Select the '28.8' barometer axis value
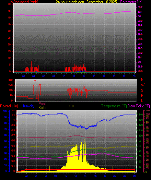This screenshot has height=180, width=151. (140, 71)
